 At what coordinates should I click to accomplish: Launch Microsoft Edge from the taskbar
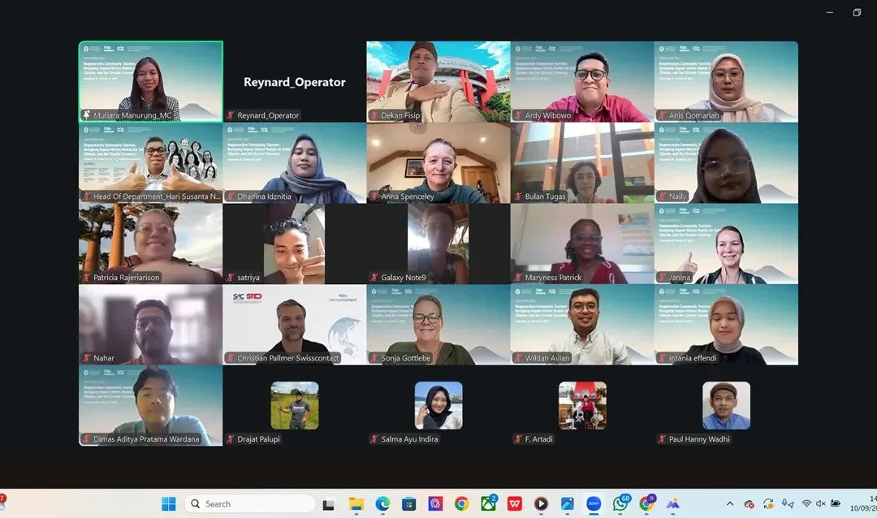382,503
